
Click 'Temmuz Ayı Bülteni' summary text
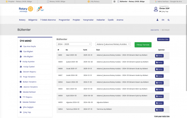[104, 109]
